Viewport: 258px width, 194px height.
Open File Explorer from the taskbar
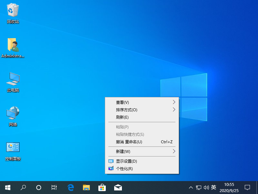point(86,187)
